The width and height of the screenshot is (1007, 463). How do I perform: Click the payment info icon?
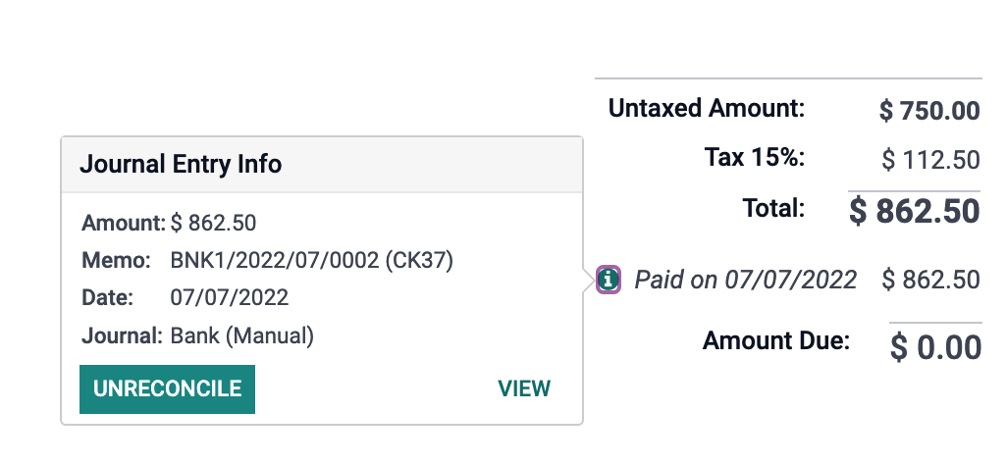609,280
